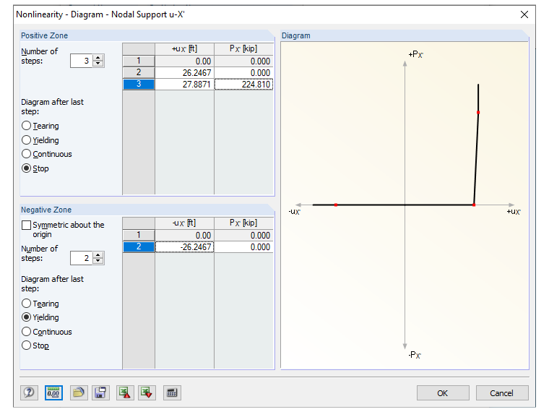Click the decimal places 0.00 icon
The height and width of the screenshot is (412, 549).
[x=53, y=392]
